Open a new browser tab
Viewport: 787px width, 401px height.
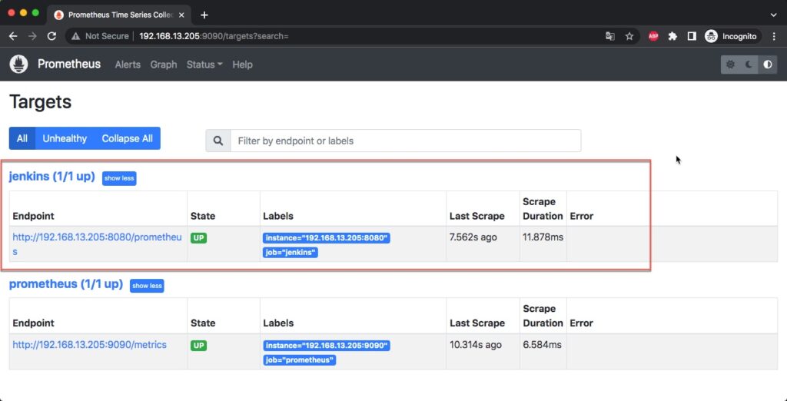[x=204, y=15]
